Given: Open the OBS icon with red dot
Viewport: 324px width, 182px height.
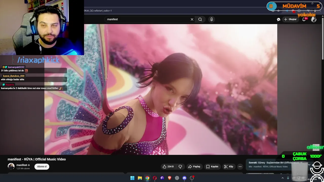Looking at the screenshot, I should tap(192, 178).
